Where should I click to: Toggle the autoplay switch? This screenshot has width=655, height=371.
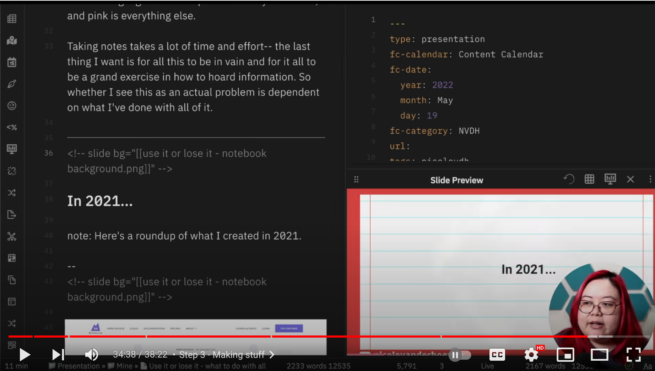[460, 355]
